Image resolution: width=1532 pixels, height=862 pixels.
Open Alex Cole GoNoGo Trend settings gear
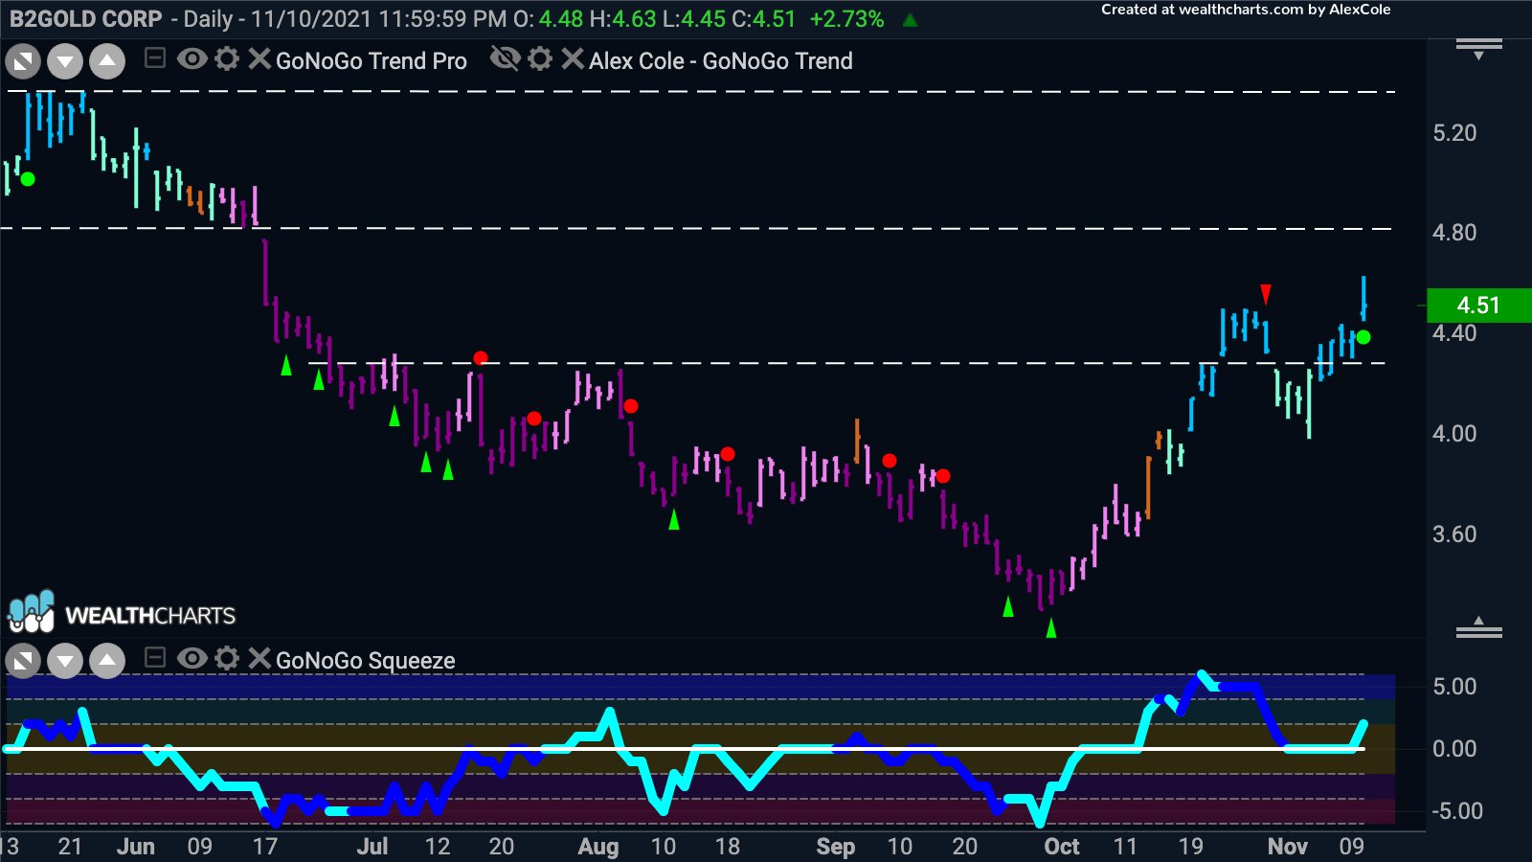click(540, 59)
